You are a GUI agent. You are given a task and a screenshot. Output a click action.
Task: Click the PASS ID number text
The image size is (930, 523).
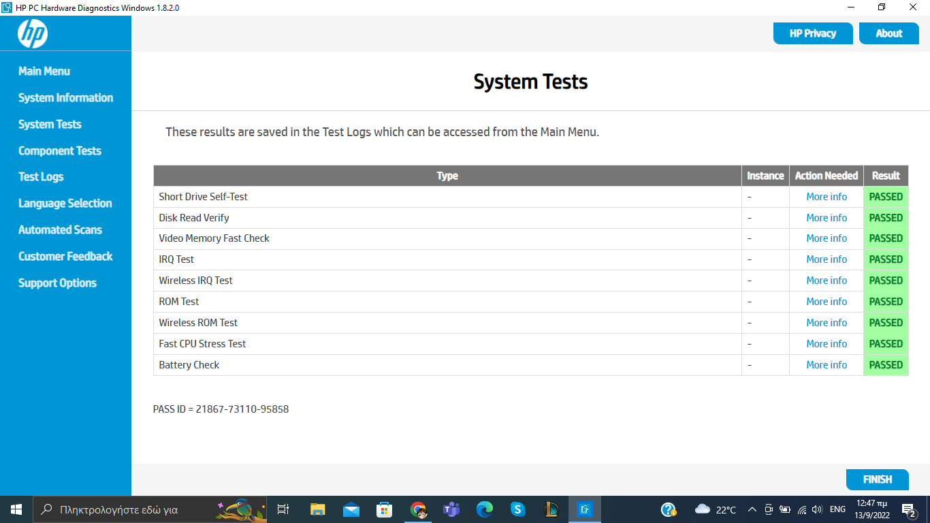coord(221,409)
